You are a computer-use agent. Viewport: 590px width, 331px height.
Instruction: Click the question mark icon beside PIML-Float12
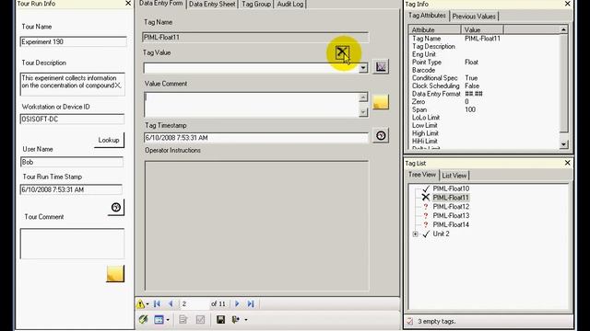click(x=426, y=207)
